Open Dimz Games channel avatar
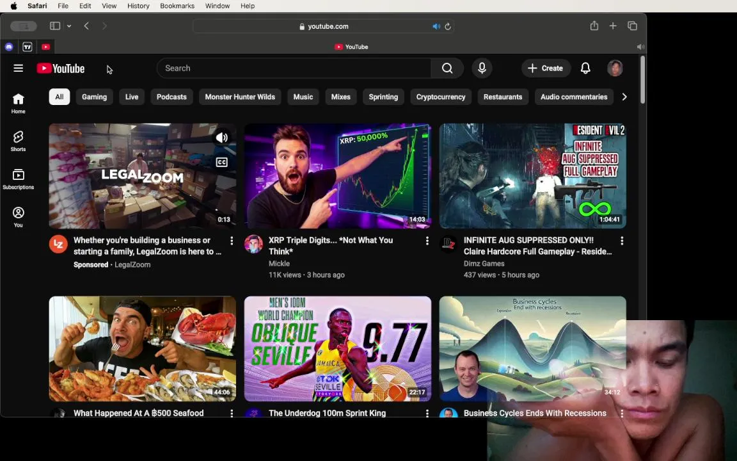The width and height of the screenshot is (737, 461). pos(448,244)
